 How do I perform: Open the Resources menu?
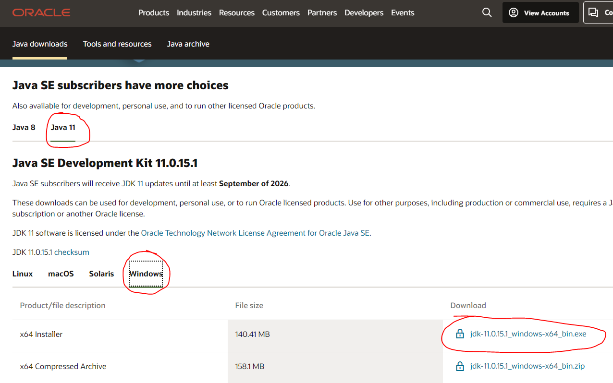tap(237, 12)
